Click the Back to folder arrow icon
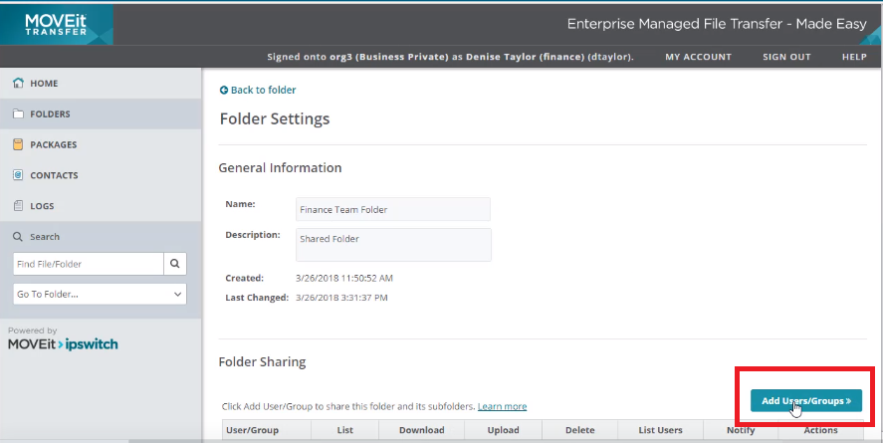The width and height of the screenshot is (883, 443). click(224, 91)
